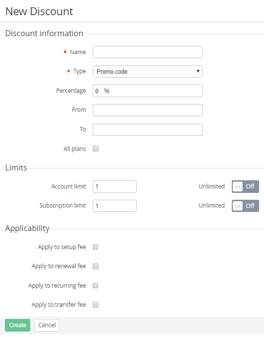Open the Type dropdown showing Promo code

(x=147, y=72)
